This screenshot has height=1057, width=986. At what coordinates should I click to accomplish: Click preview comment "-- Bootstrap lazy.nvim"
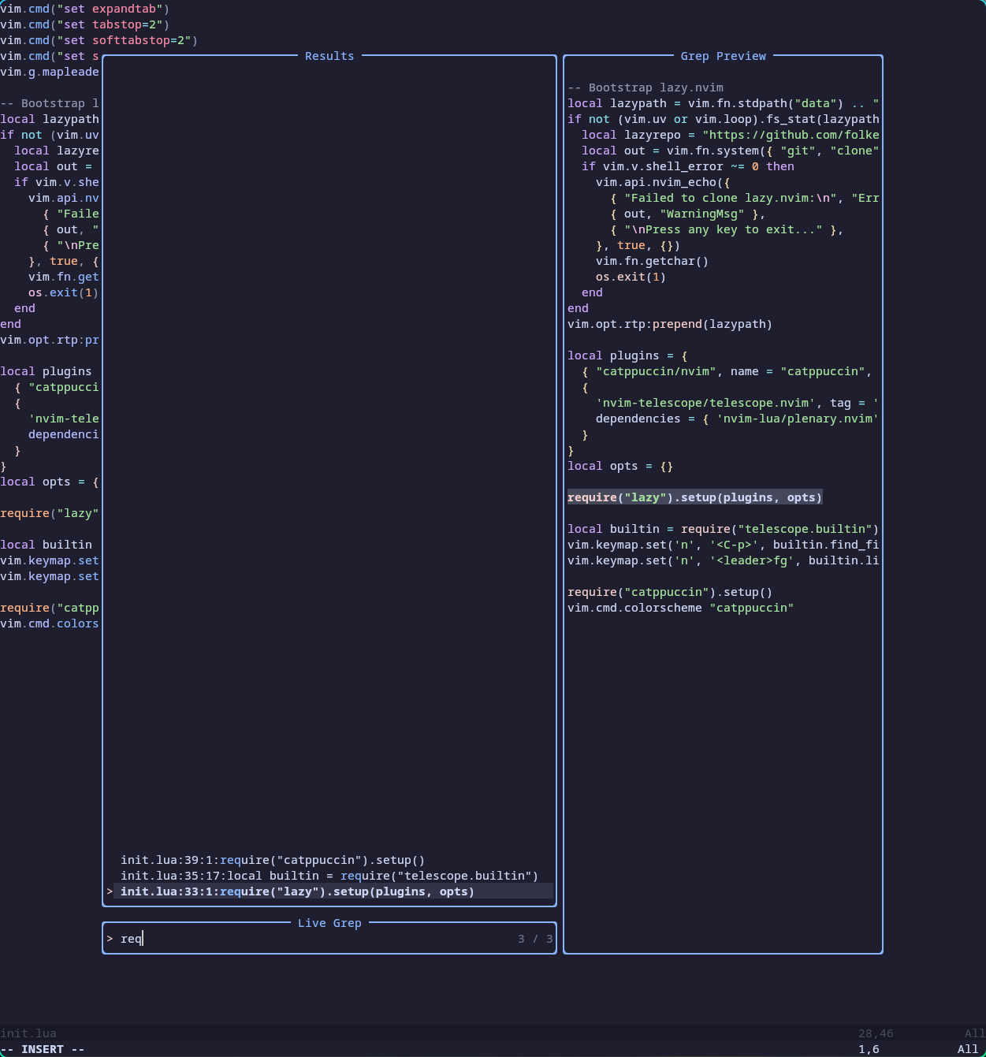(x=646, y=87)
